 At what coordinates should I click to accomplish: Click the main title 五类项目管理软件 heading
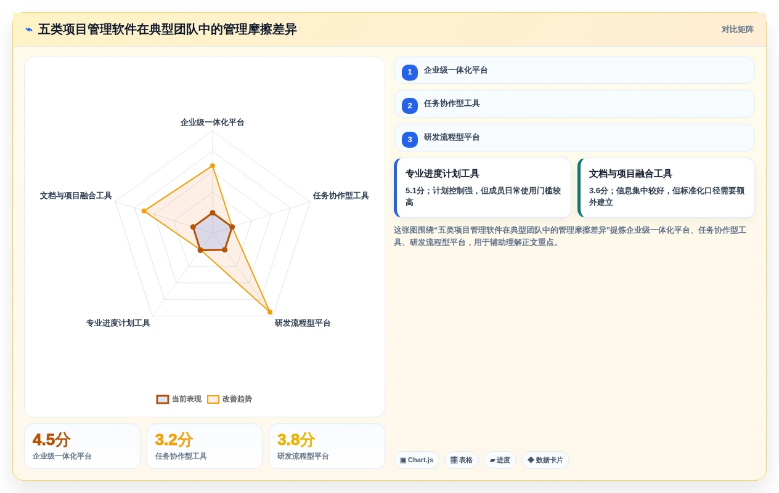click(168, 30)
